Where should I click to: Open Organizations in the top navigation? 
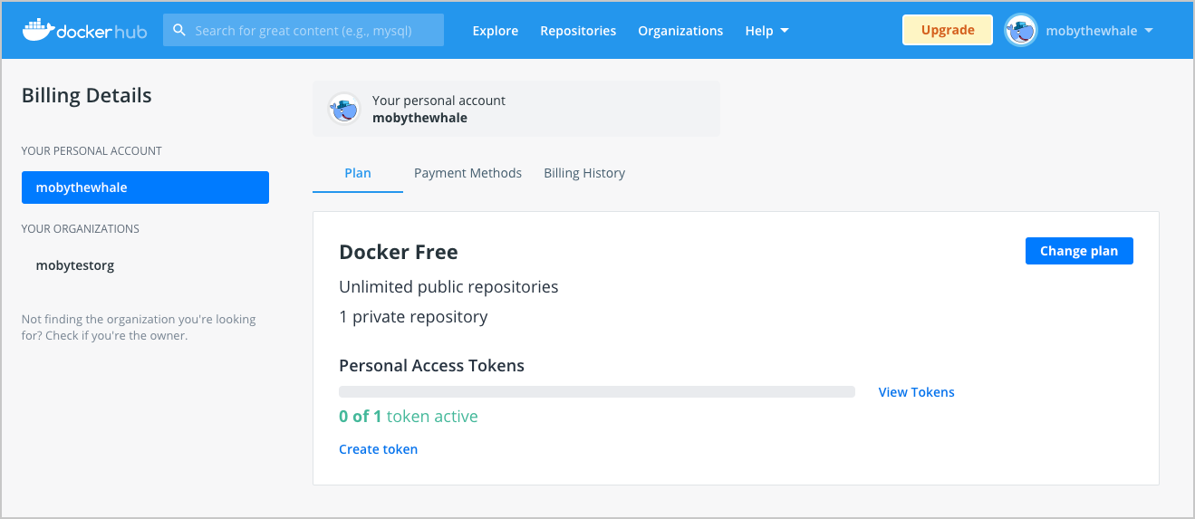pos(680,31)
